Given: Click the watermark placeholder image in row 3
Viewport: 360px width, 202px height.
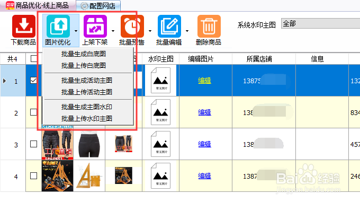Looking at the screenshot, I should click(x=160, y=144).
